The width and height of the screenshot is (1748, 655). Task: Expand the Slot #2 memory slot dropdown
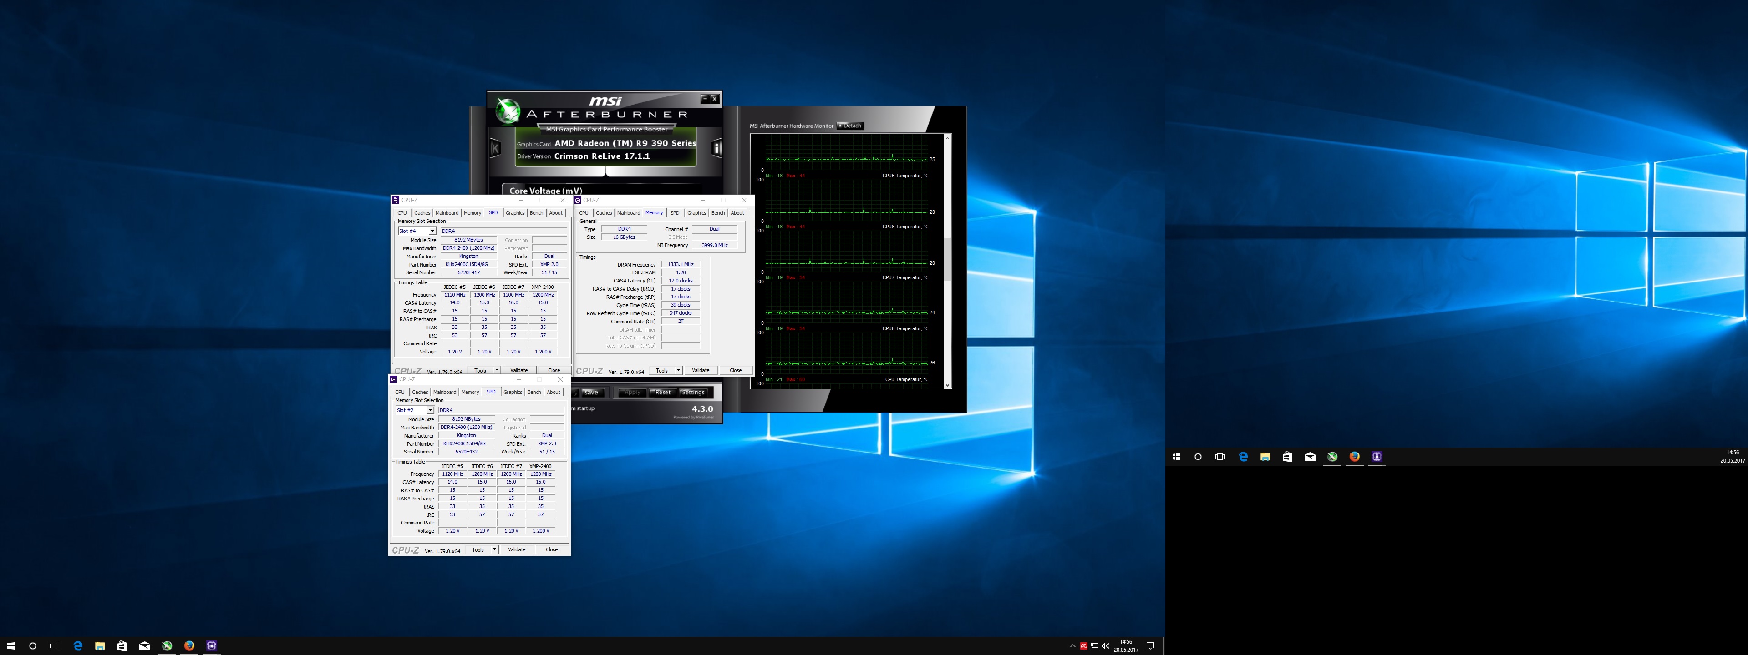coord(430,410)
